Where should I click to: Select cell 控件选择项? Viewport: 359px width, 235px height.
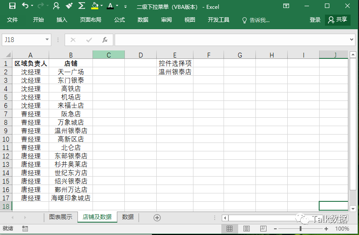175,63
